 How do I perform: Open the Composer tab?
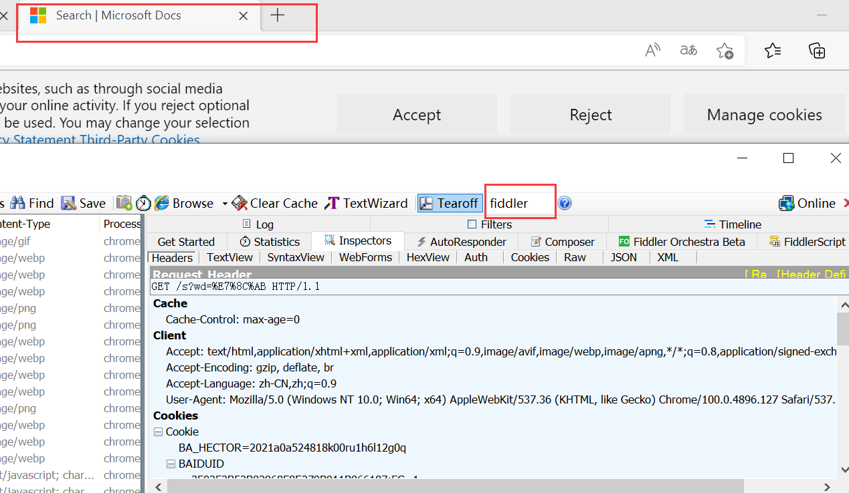click(x=562, y=242)
